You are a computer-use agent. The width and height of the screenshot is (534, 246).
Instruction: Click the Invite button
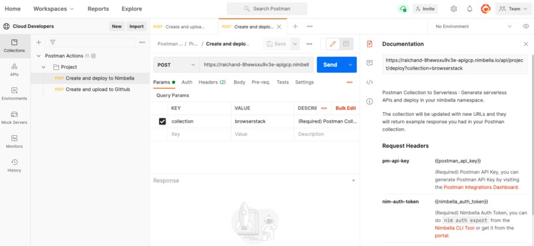[x=425, y=9]
